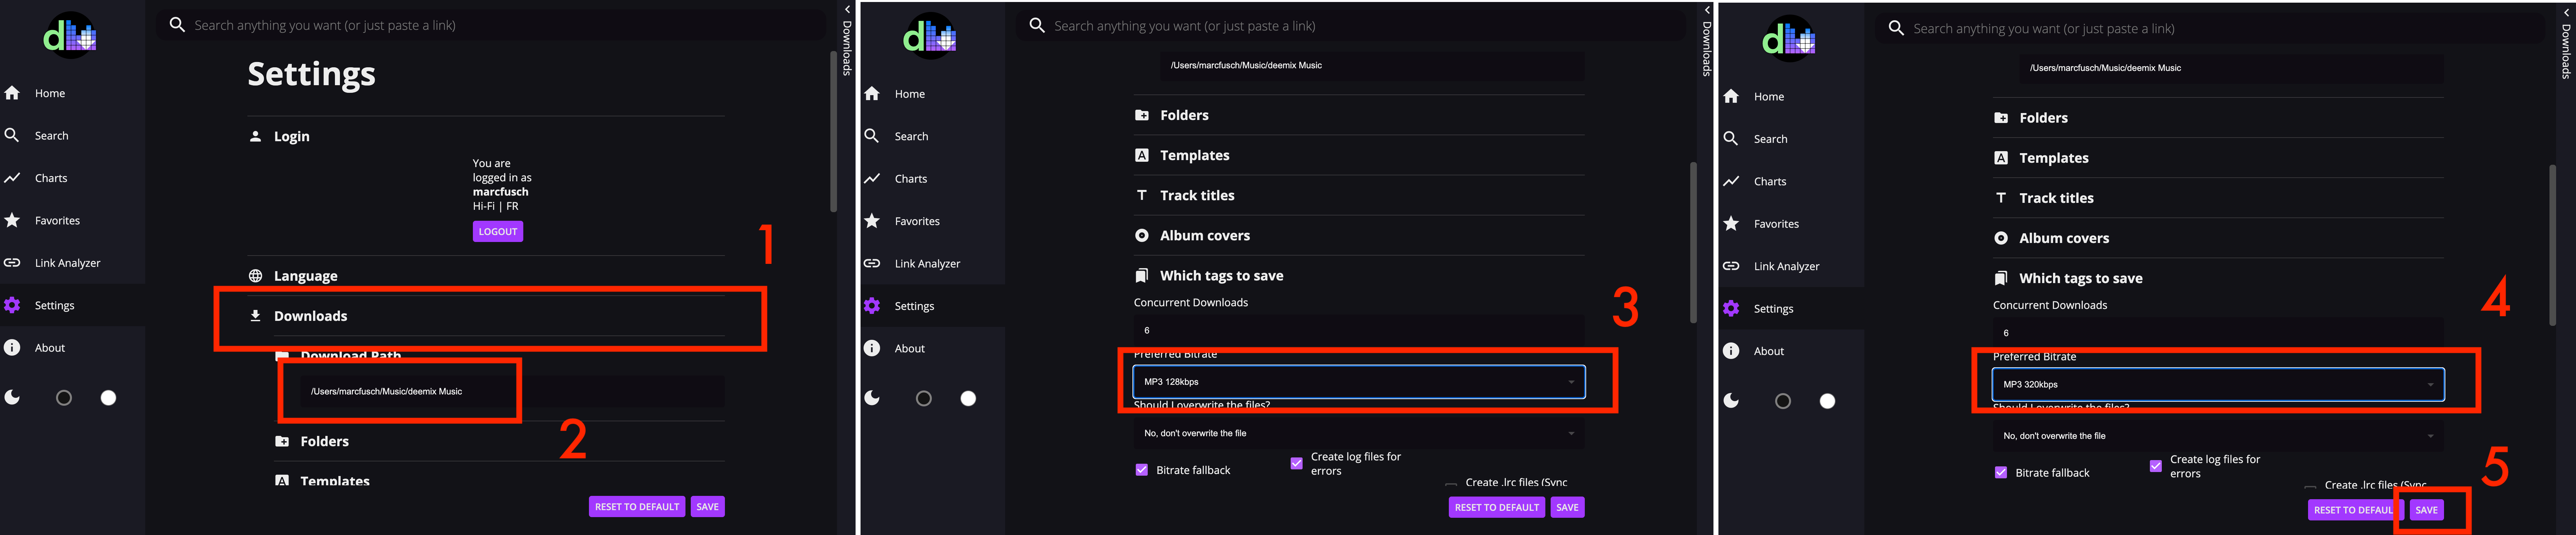Click RESET TO DEFAULT in the MP3 128kbps screenshot
The width and height of the screenshot is (2576, 535).
coord(1497,507)
